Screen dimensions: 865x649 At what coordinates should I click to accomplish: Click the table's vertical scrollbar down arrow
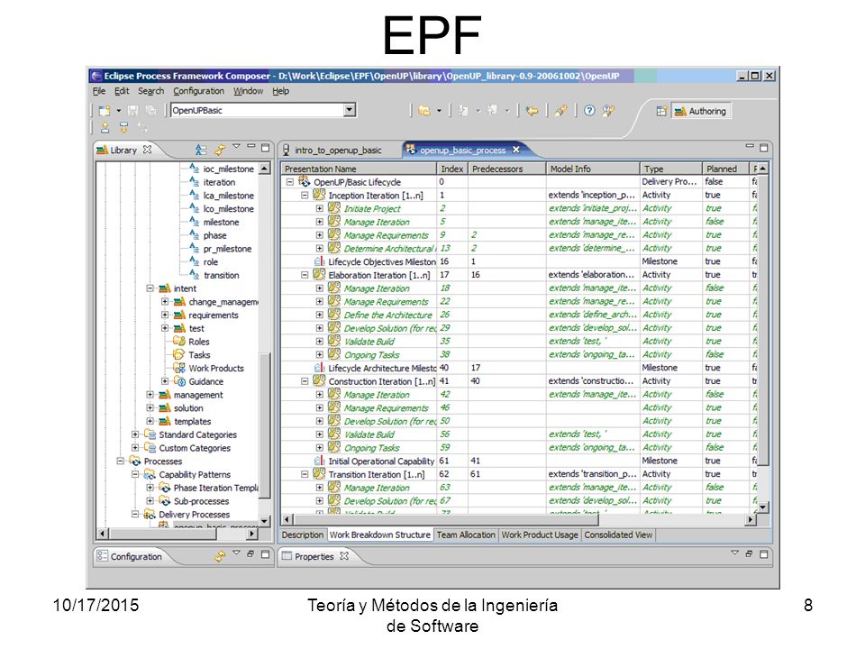pyautogui.click(x=763, y=507)
